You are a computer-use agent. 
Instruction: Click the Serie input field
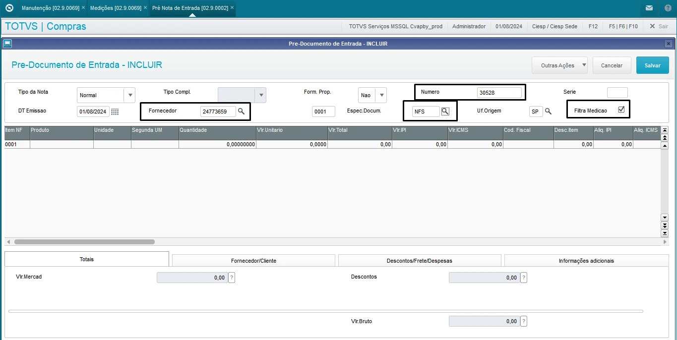click(x=617, y=93)
